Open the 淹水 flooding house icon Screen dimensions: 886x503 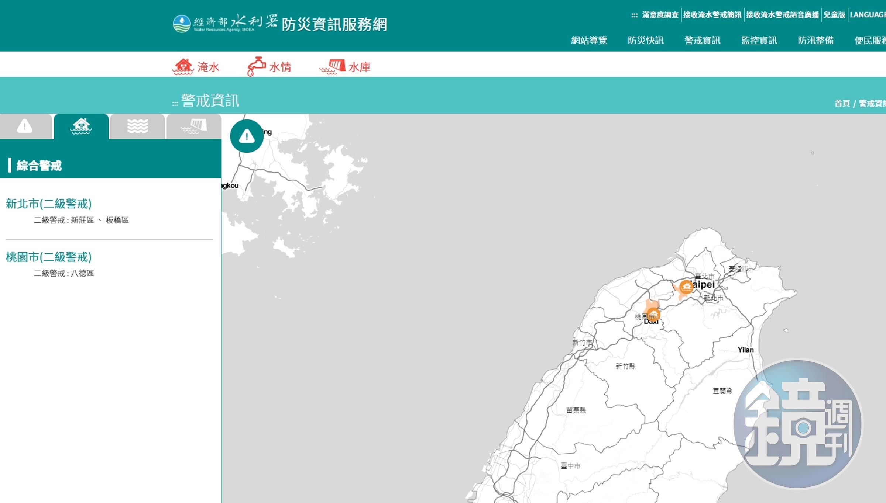coord(183,66)
